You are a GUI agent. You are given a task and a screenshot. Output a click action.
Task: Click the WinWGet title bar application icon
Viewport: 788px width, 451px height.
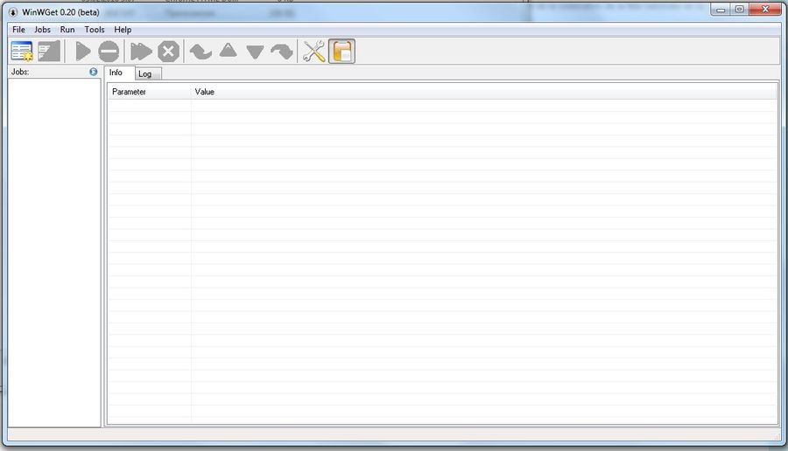(13, 12)
